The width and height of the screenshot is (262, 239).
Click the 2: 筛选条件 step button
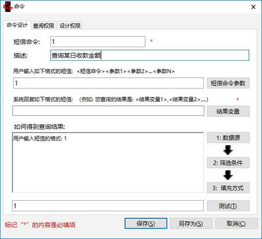coord(228,163)
